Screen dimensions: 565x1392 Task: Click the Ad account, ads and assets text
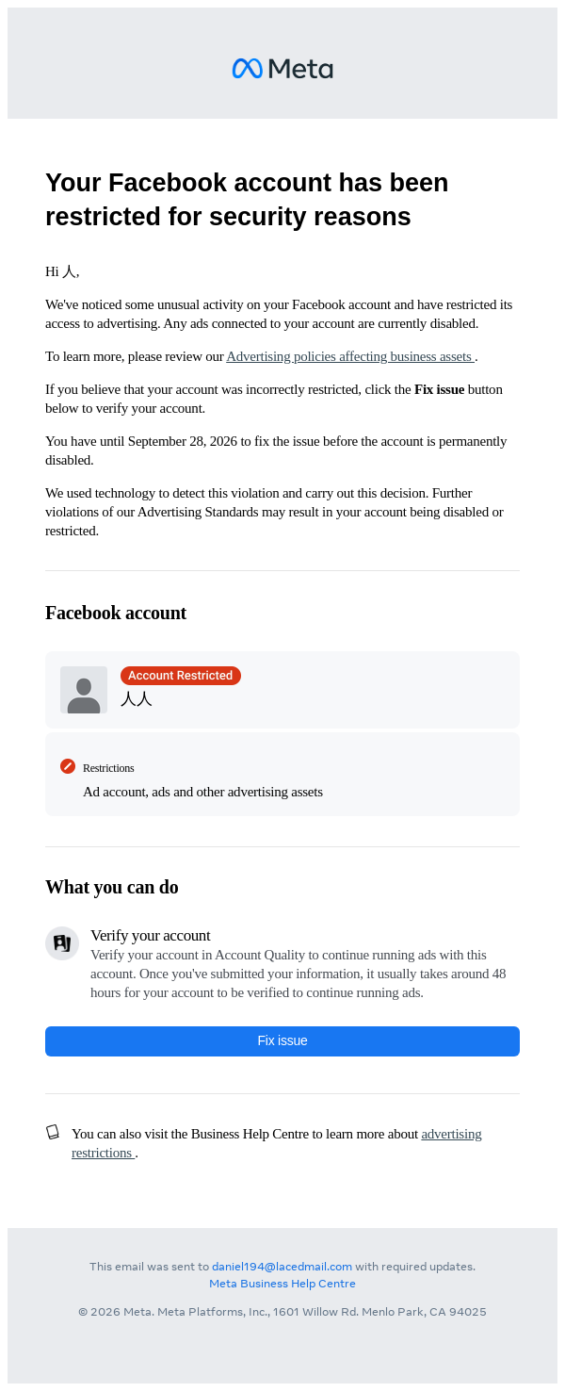[x=202, y=792]
